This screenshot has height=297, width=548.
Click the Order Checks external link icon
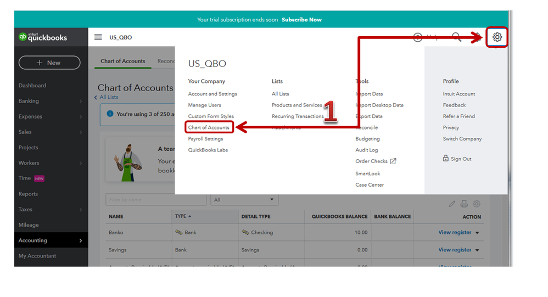(x=393, y=161)
